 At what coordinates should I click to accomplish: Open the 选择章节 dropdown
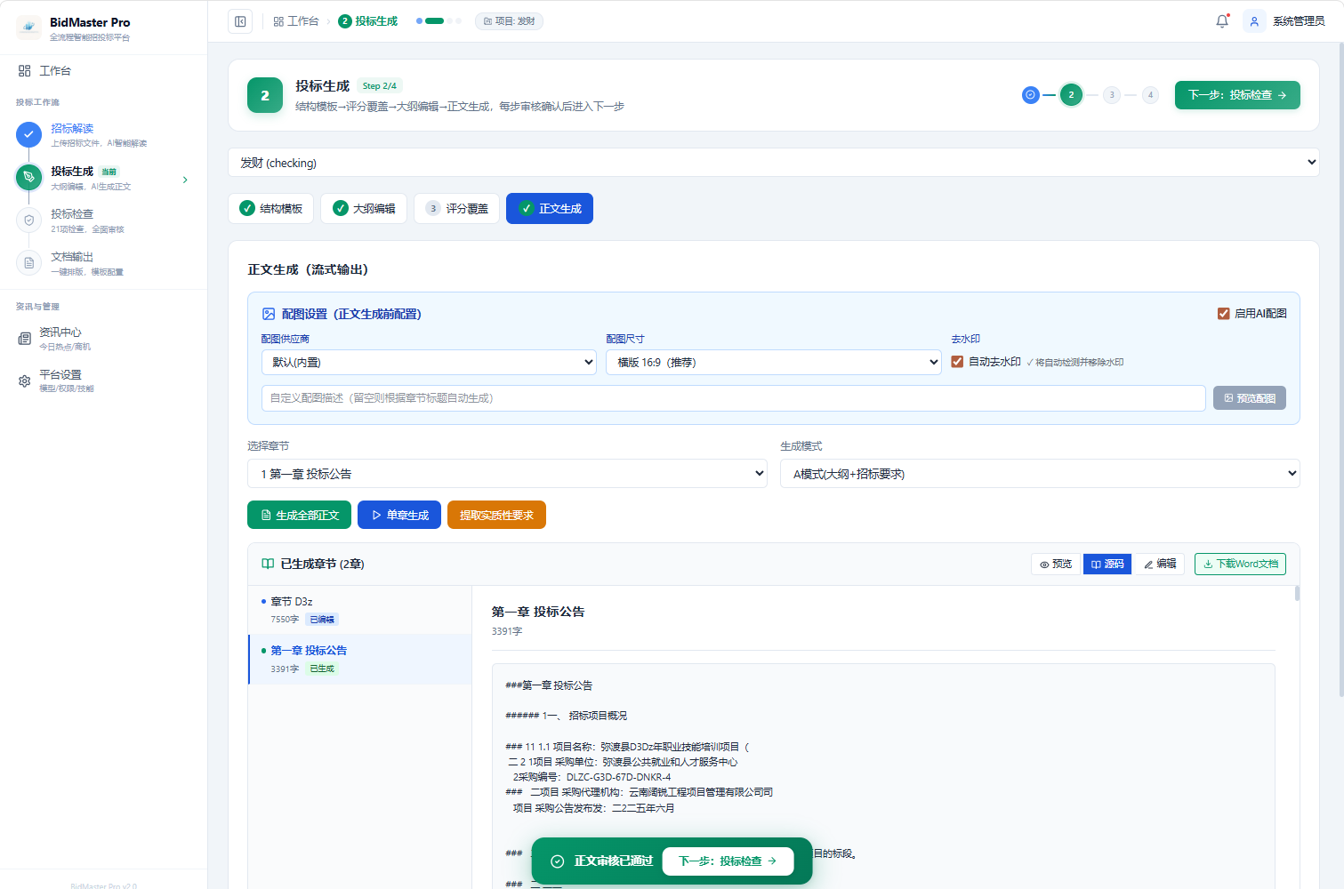tap(507, 474)
